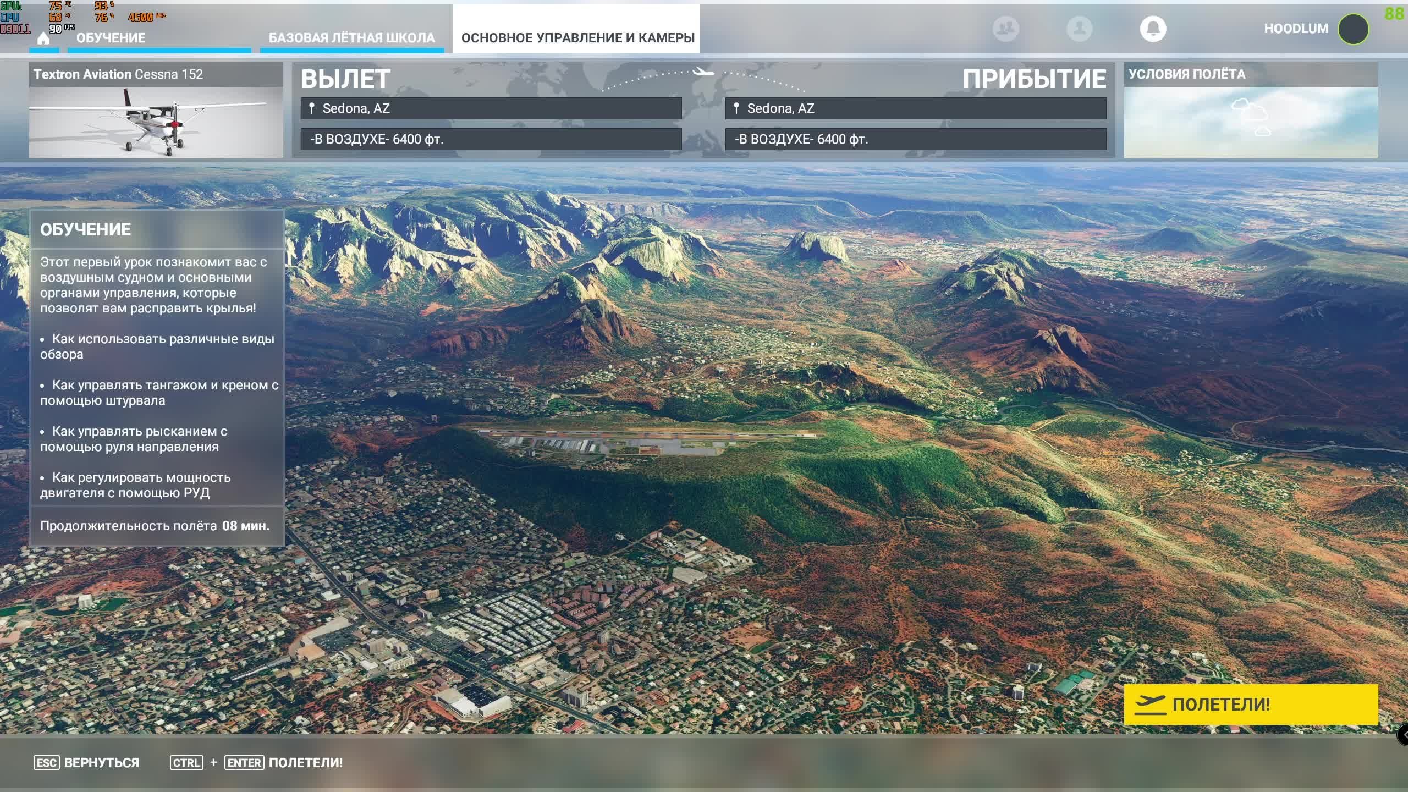Click the CTRL + ENTER ПОЛЕТЕЛИ! shortcut
This screenshot has height=792, width=1408.
(256, 762)
